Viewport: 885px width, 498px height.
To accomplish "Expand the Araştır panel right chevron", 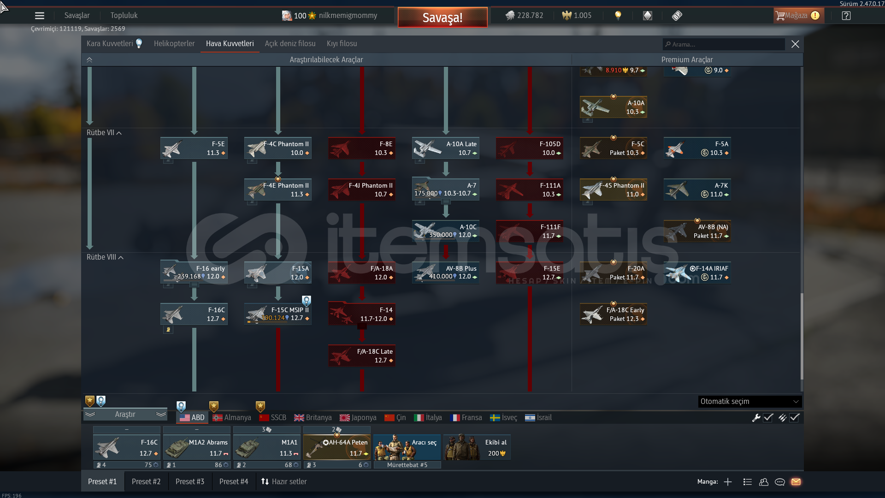I will (161, 415).
